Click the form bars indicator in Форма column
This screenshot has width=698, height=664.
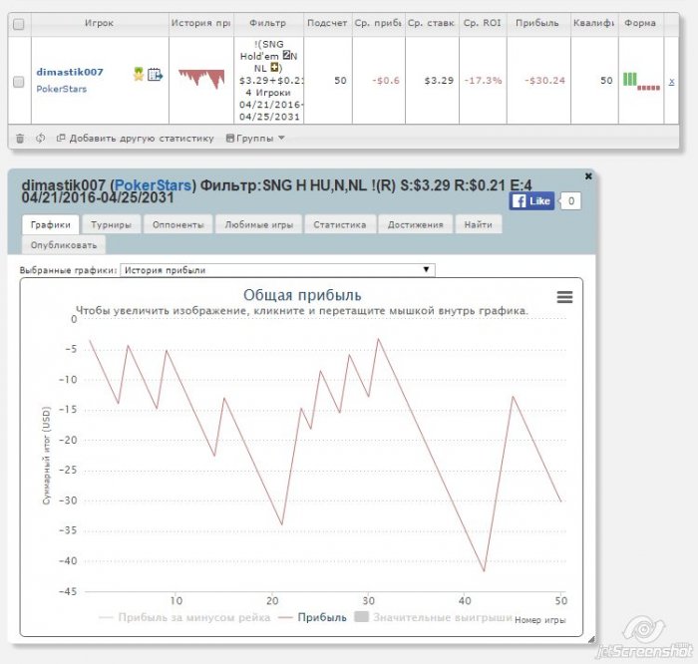tap(641, 81)
